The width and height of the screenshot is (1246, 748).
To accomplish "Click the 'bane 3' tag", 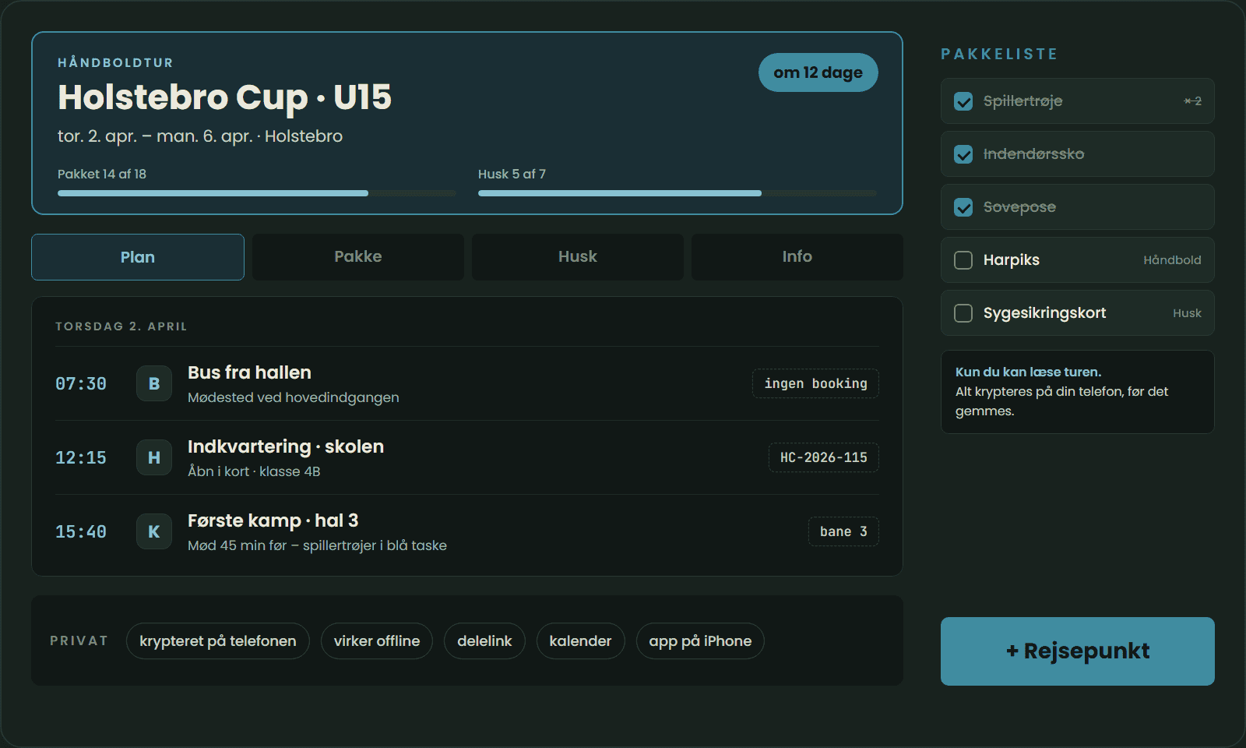I will pos(843,531).
